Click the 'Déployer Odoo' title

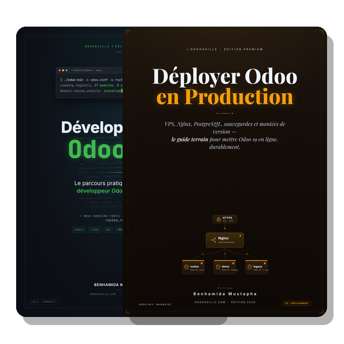[x=225, y=77]
